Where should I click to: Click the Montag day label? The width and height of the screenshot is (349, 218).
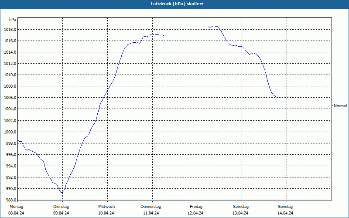click(16, 207)
